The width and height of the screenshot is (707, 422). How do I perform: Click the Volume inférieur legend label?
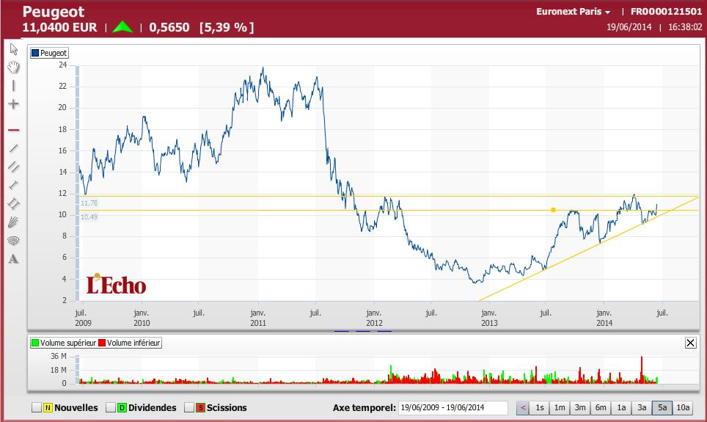pos(133,343)
